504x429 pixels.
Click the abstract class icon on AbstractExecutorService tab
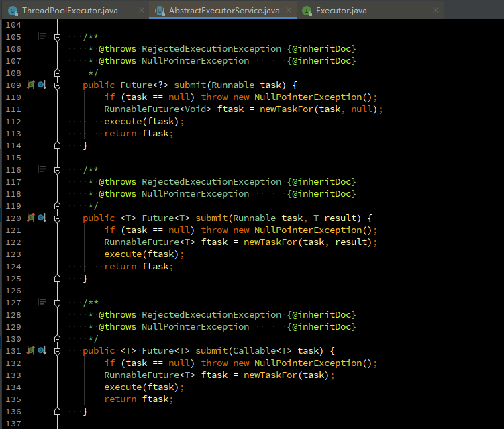tap(160, 11)
